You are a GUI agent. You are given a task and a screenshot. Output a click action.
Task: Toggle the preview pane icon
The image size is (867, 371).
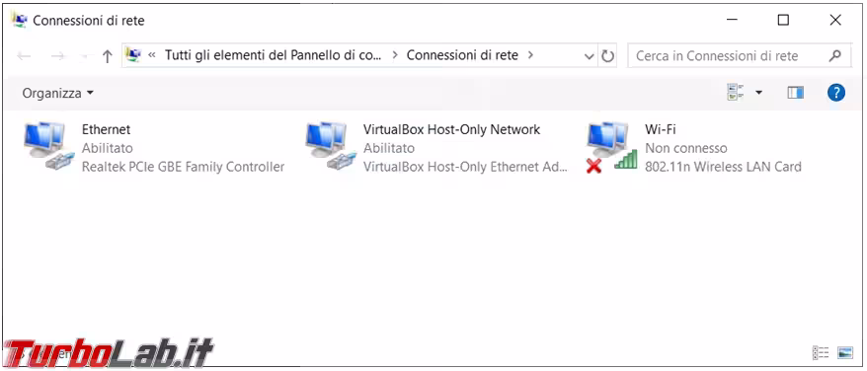[796, 93]
